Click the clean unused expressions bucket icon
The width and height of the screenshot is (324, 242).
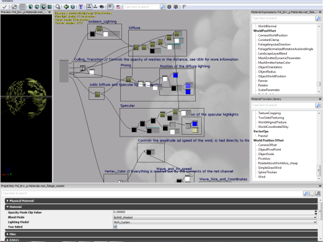click(72, 7)
